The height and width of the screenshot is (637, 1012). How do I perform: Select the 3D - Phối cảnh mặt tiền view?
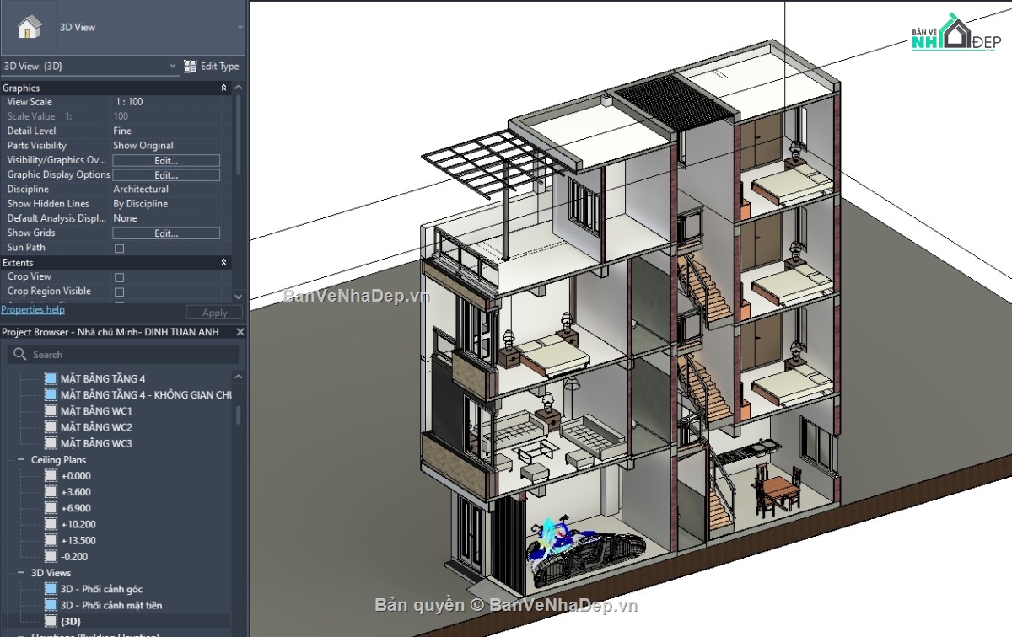[111, 605]
